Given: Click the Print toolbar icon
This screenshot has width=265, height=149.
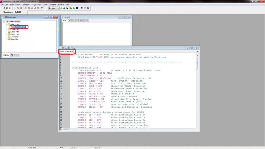Looking at the screenshot, I should tap(26, 8).
